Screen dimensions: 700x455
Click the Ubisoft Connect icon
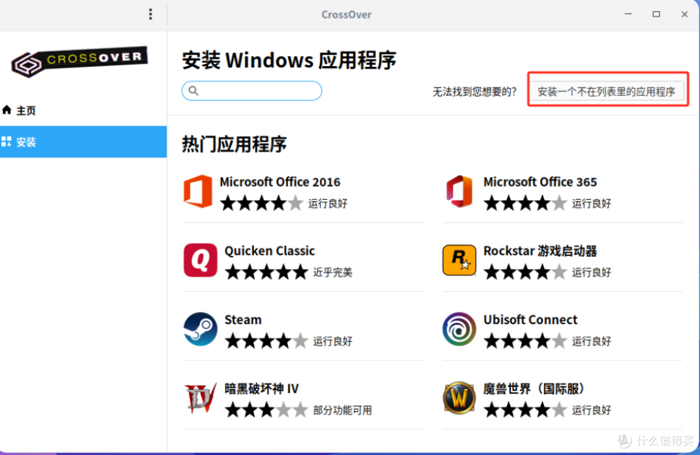[459, 330]
